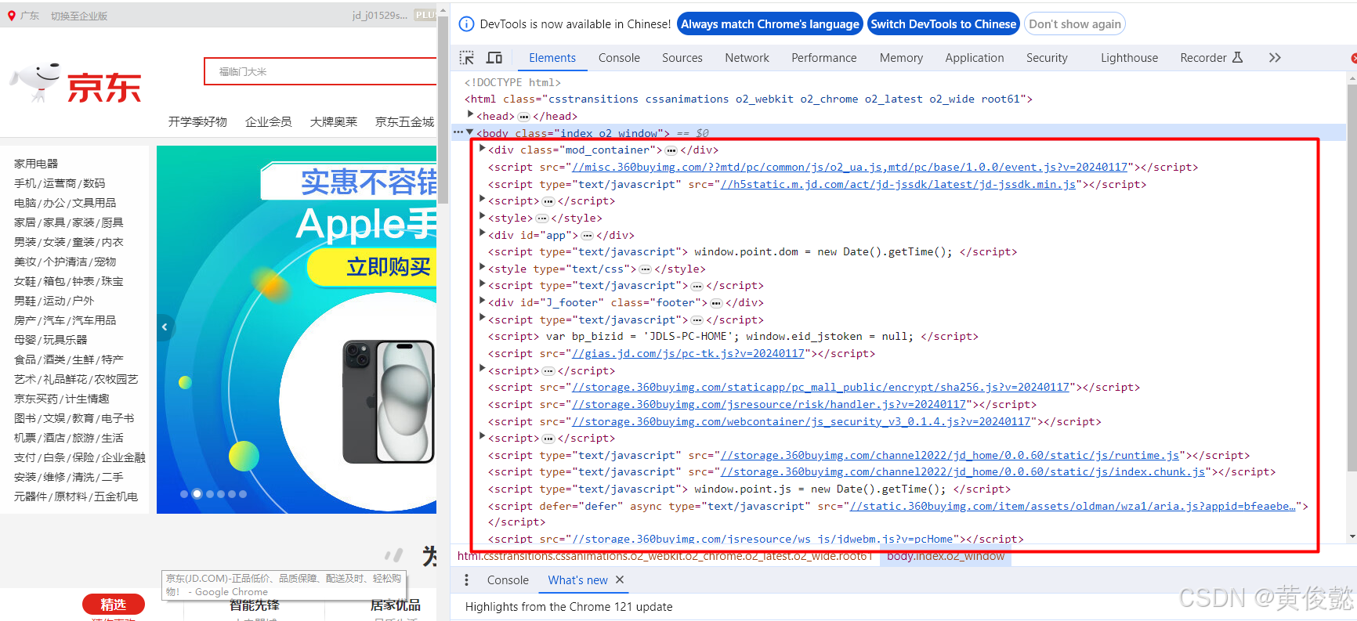Open the Application tab

pyautogui.click(x=975, y=58)
